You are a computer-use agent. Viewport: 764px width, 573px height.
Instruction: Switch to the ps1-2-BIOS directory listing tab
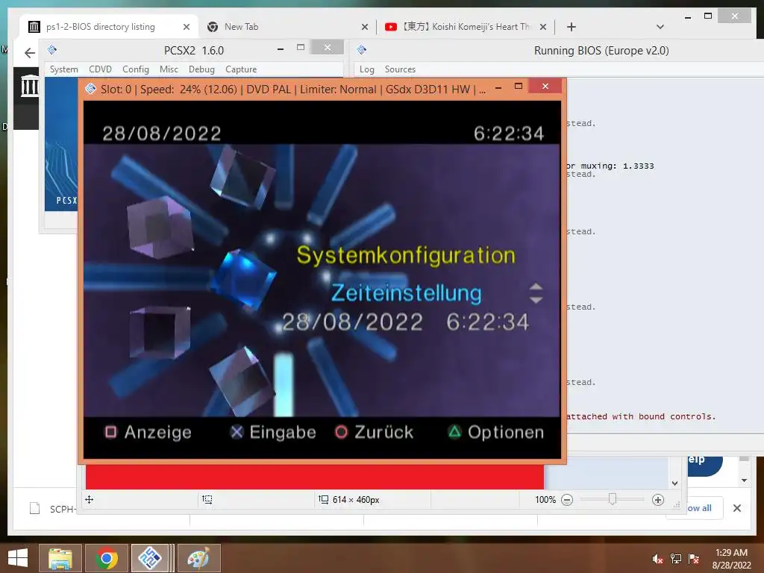tap(101, 27)
